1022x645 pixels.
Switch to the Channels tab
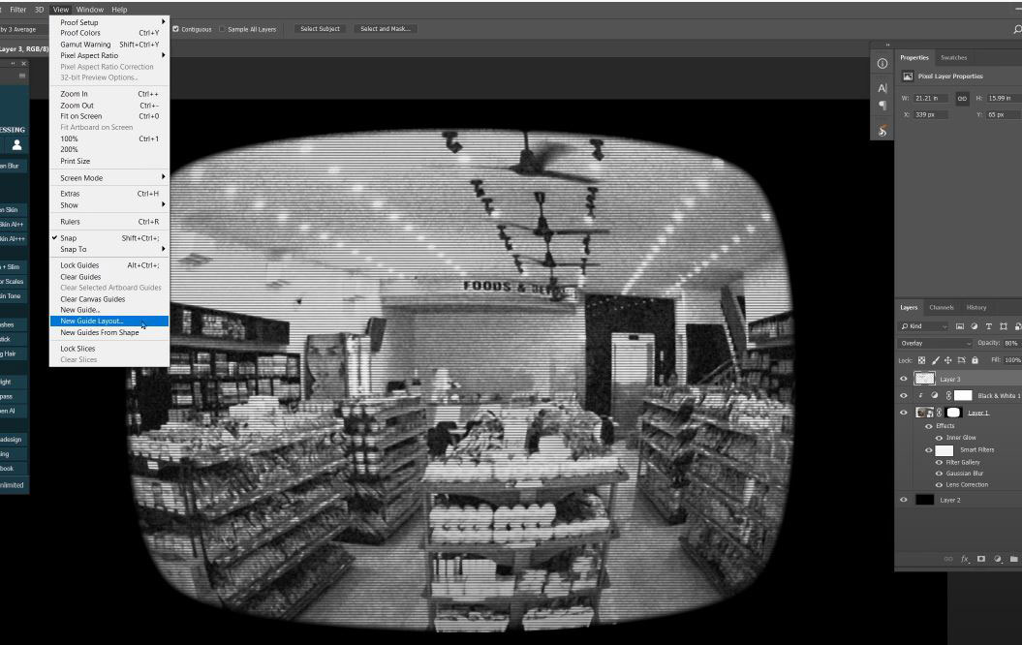tap(942, 308)
